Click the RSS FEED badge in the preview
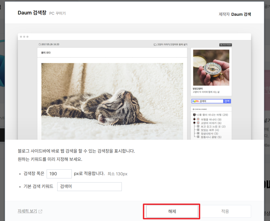270x221 pixels. pyautogui.click(x=225, y=45)
